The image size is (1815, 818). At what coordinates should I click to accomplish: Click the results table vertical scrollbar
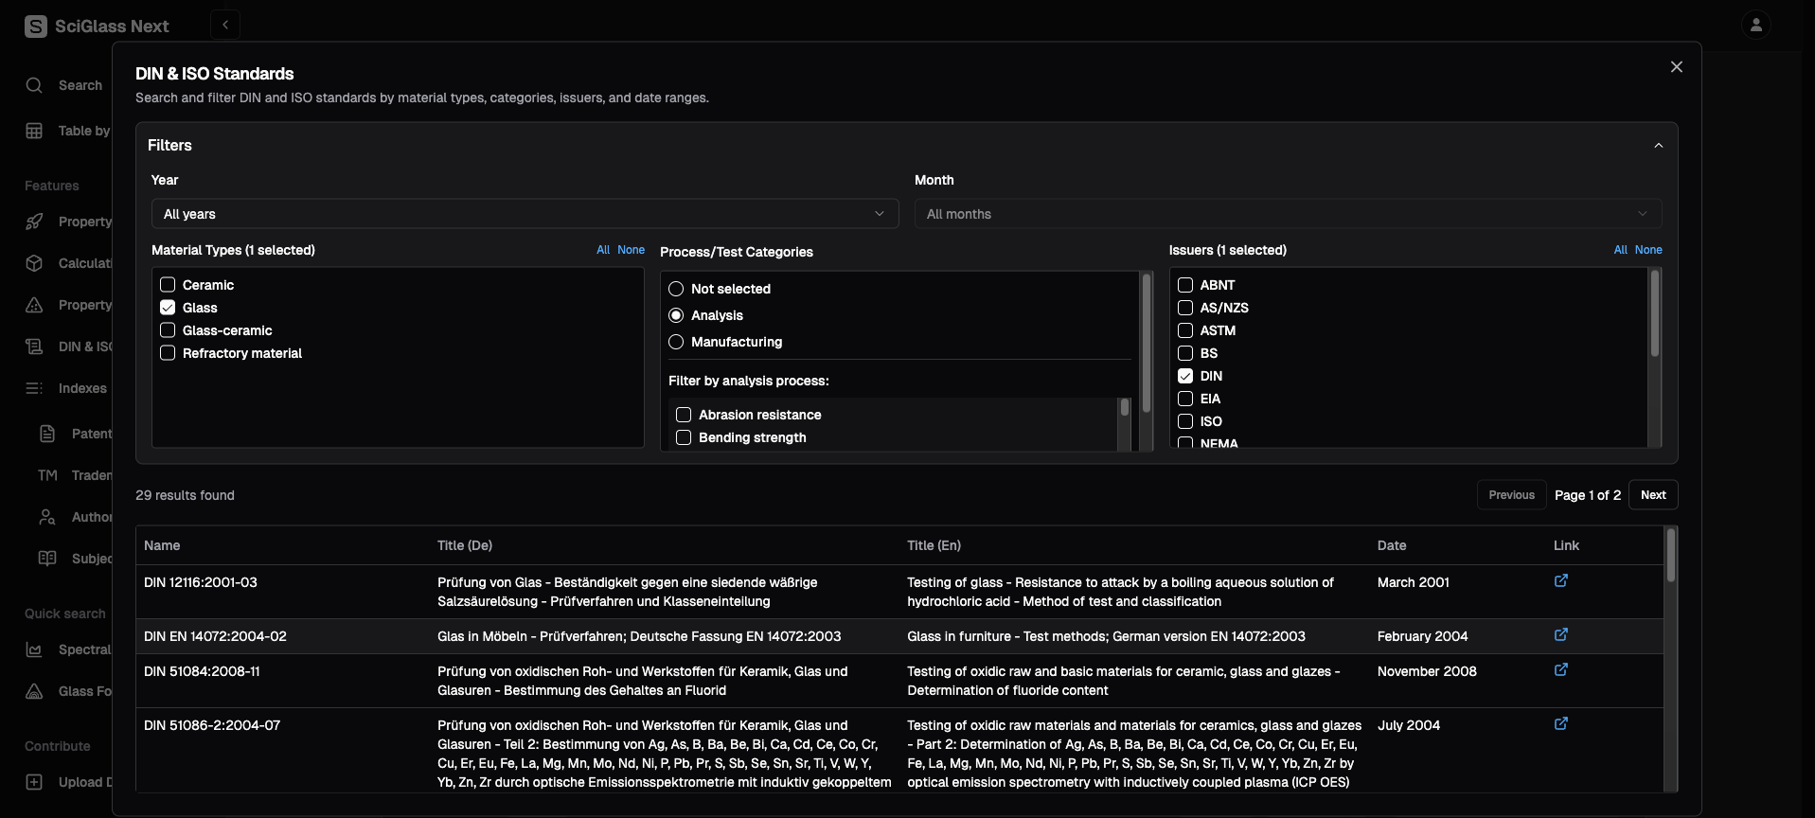pyautogui.click(x=1671, y=559)
